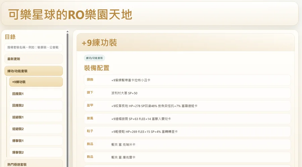302x167 pixels.
Task: Click the 鎧甲 +9皎潔長袍 row
Action: pos(187,106)
